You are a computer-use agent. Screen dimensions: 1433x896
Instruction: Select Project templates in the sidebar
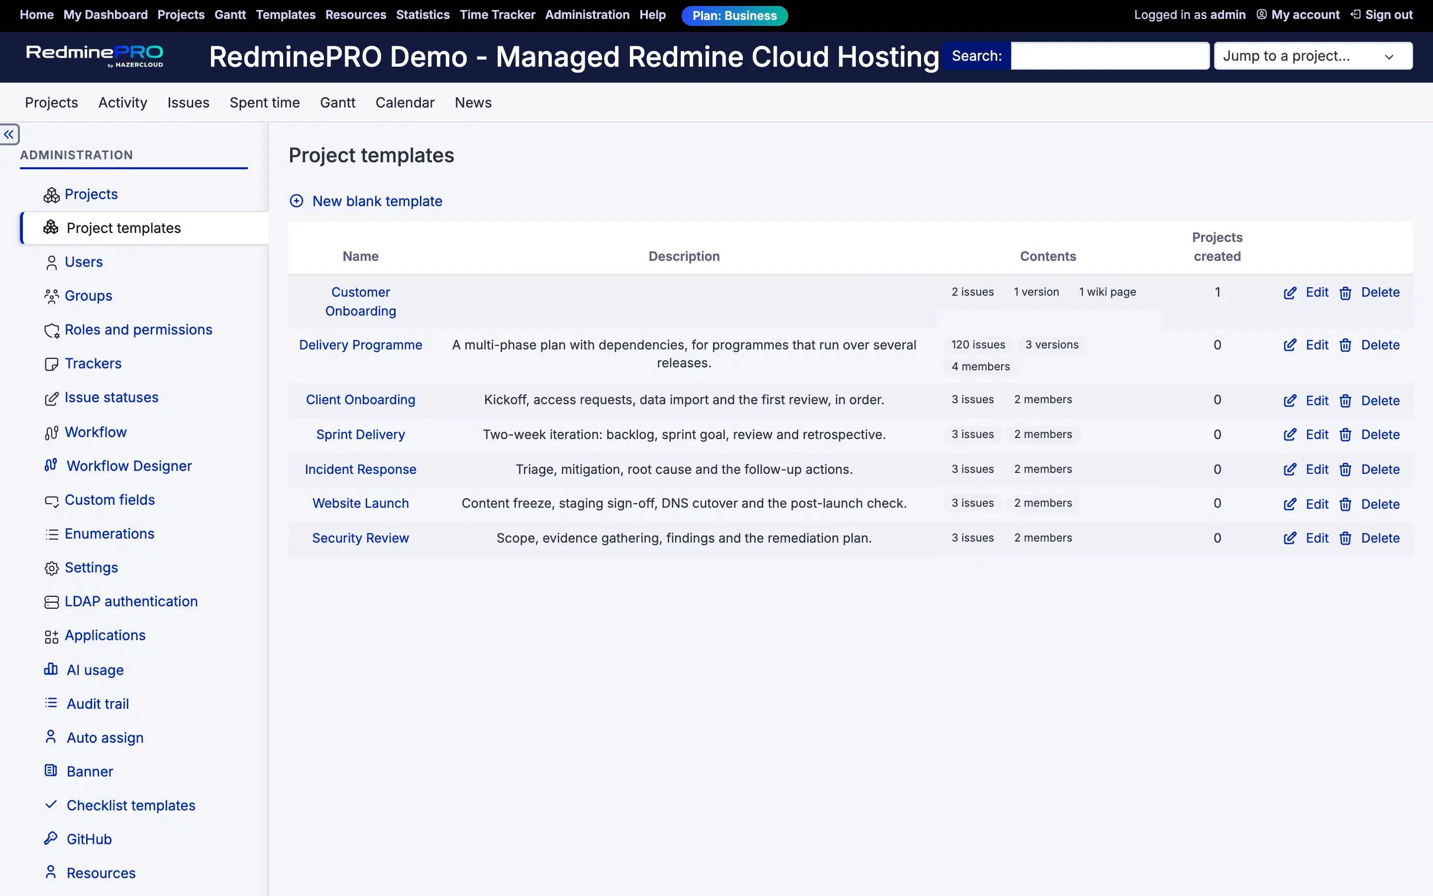pyautogui.click(x=144, y=228)
